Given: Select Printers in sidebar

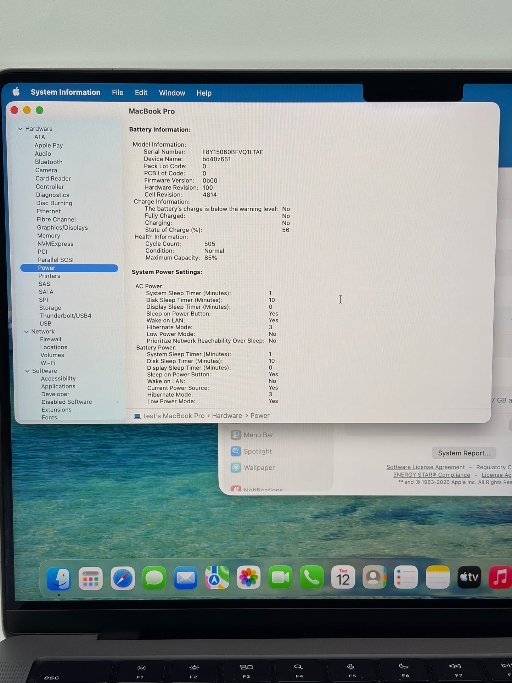Looking at the screenshot, I should tap(49, 276).
